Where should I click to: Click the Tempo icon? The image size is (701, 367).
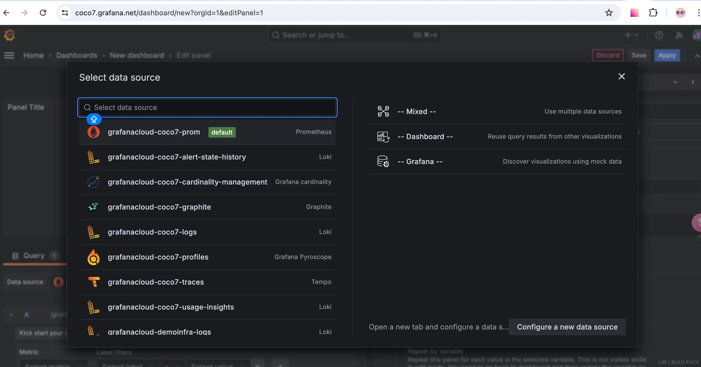tap(94, 282)
